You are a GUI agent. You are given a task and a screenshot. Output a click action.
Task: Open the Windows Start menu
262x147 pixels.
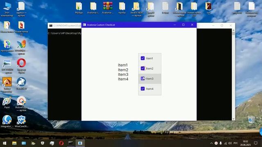[x=5, y=143]
